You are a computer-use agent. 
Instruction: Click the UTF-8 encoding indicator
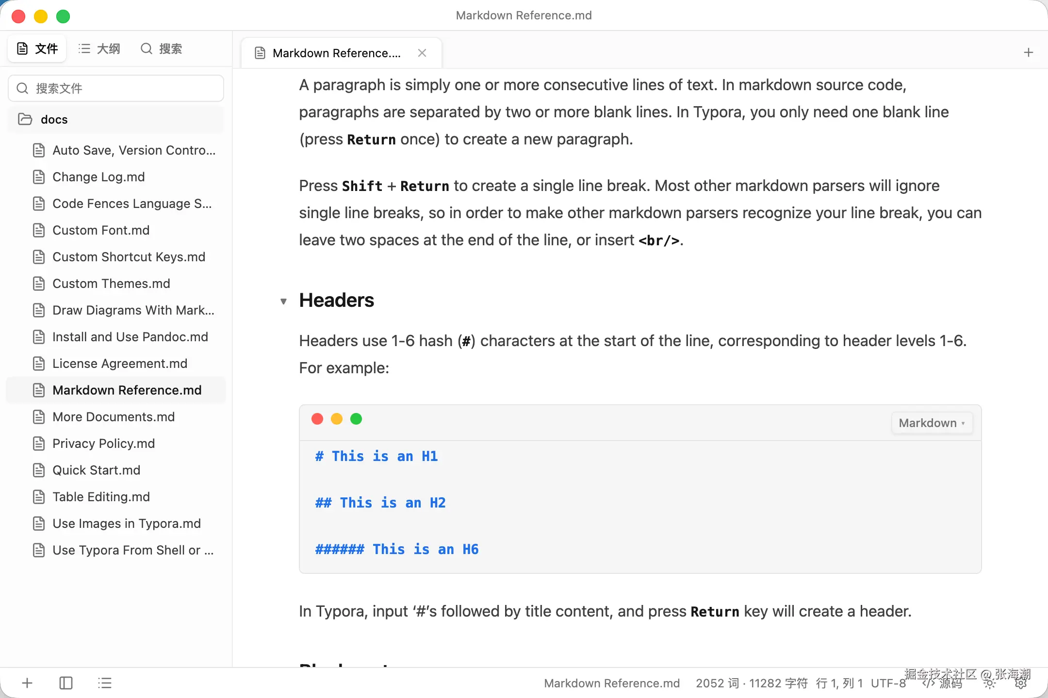point(888,683)
